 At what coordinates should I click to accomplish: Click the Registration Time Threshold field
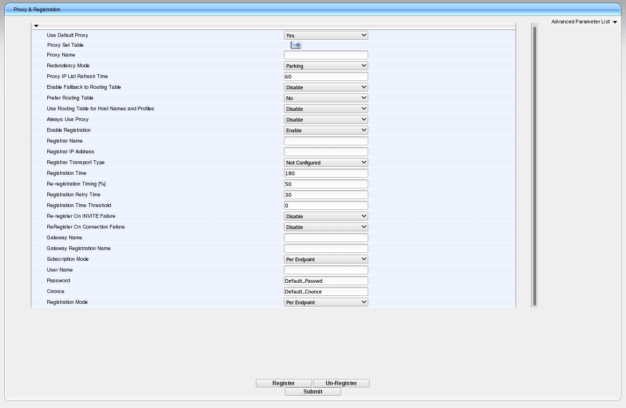pos(326,205)
